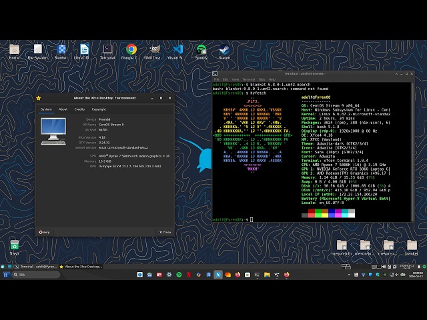427x320 pixels.
Task: Open the notification bell in Xfce panel
Action: click(x=419, y=267)
